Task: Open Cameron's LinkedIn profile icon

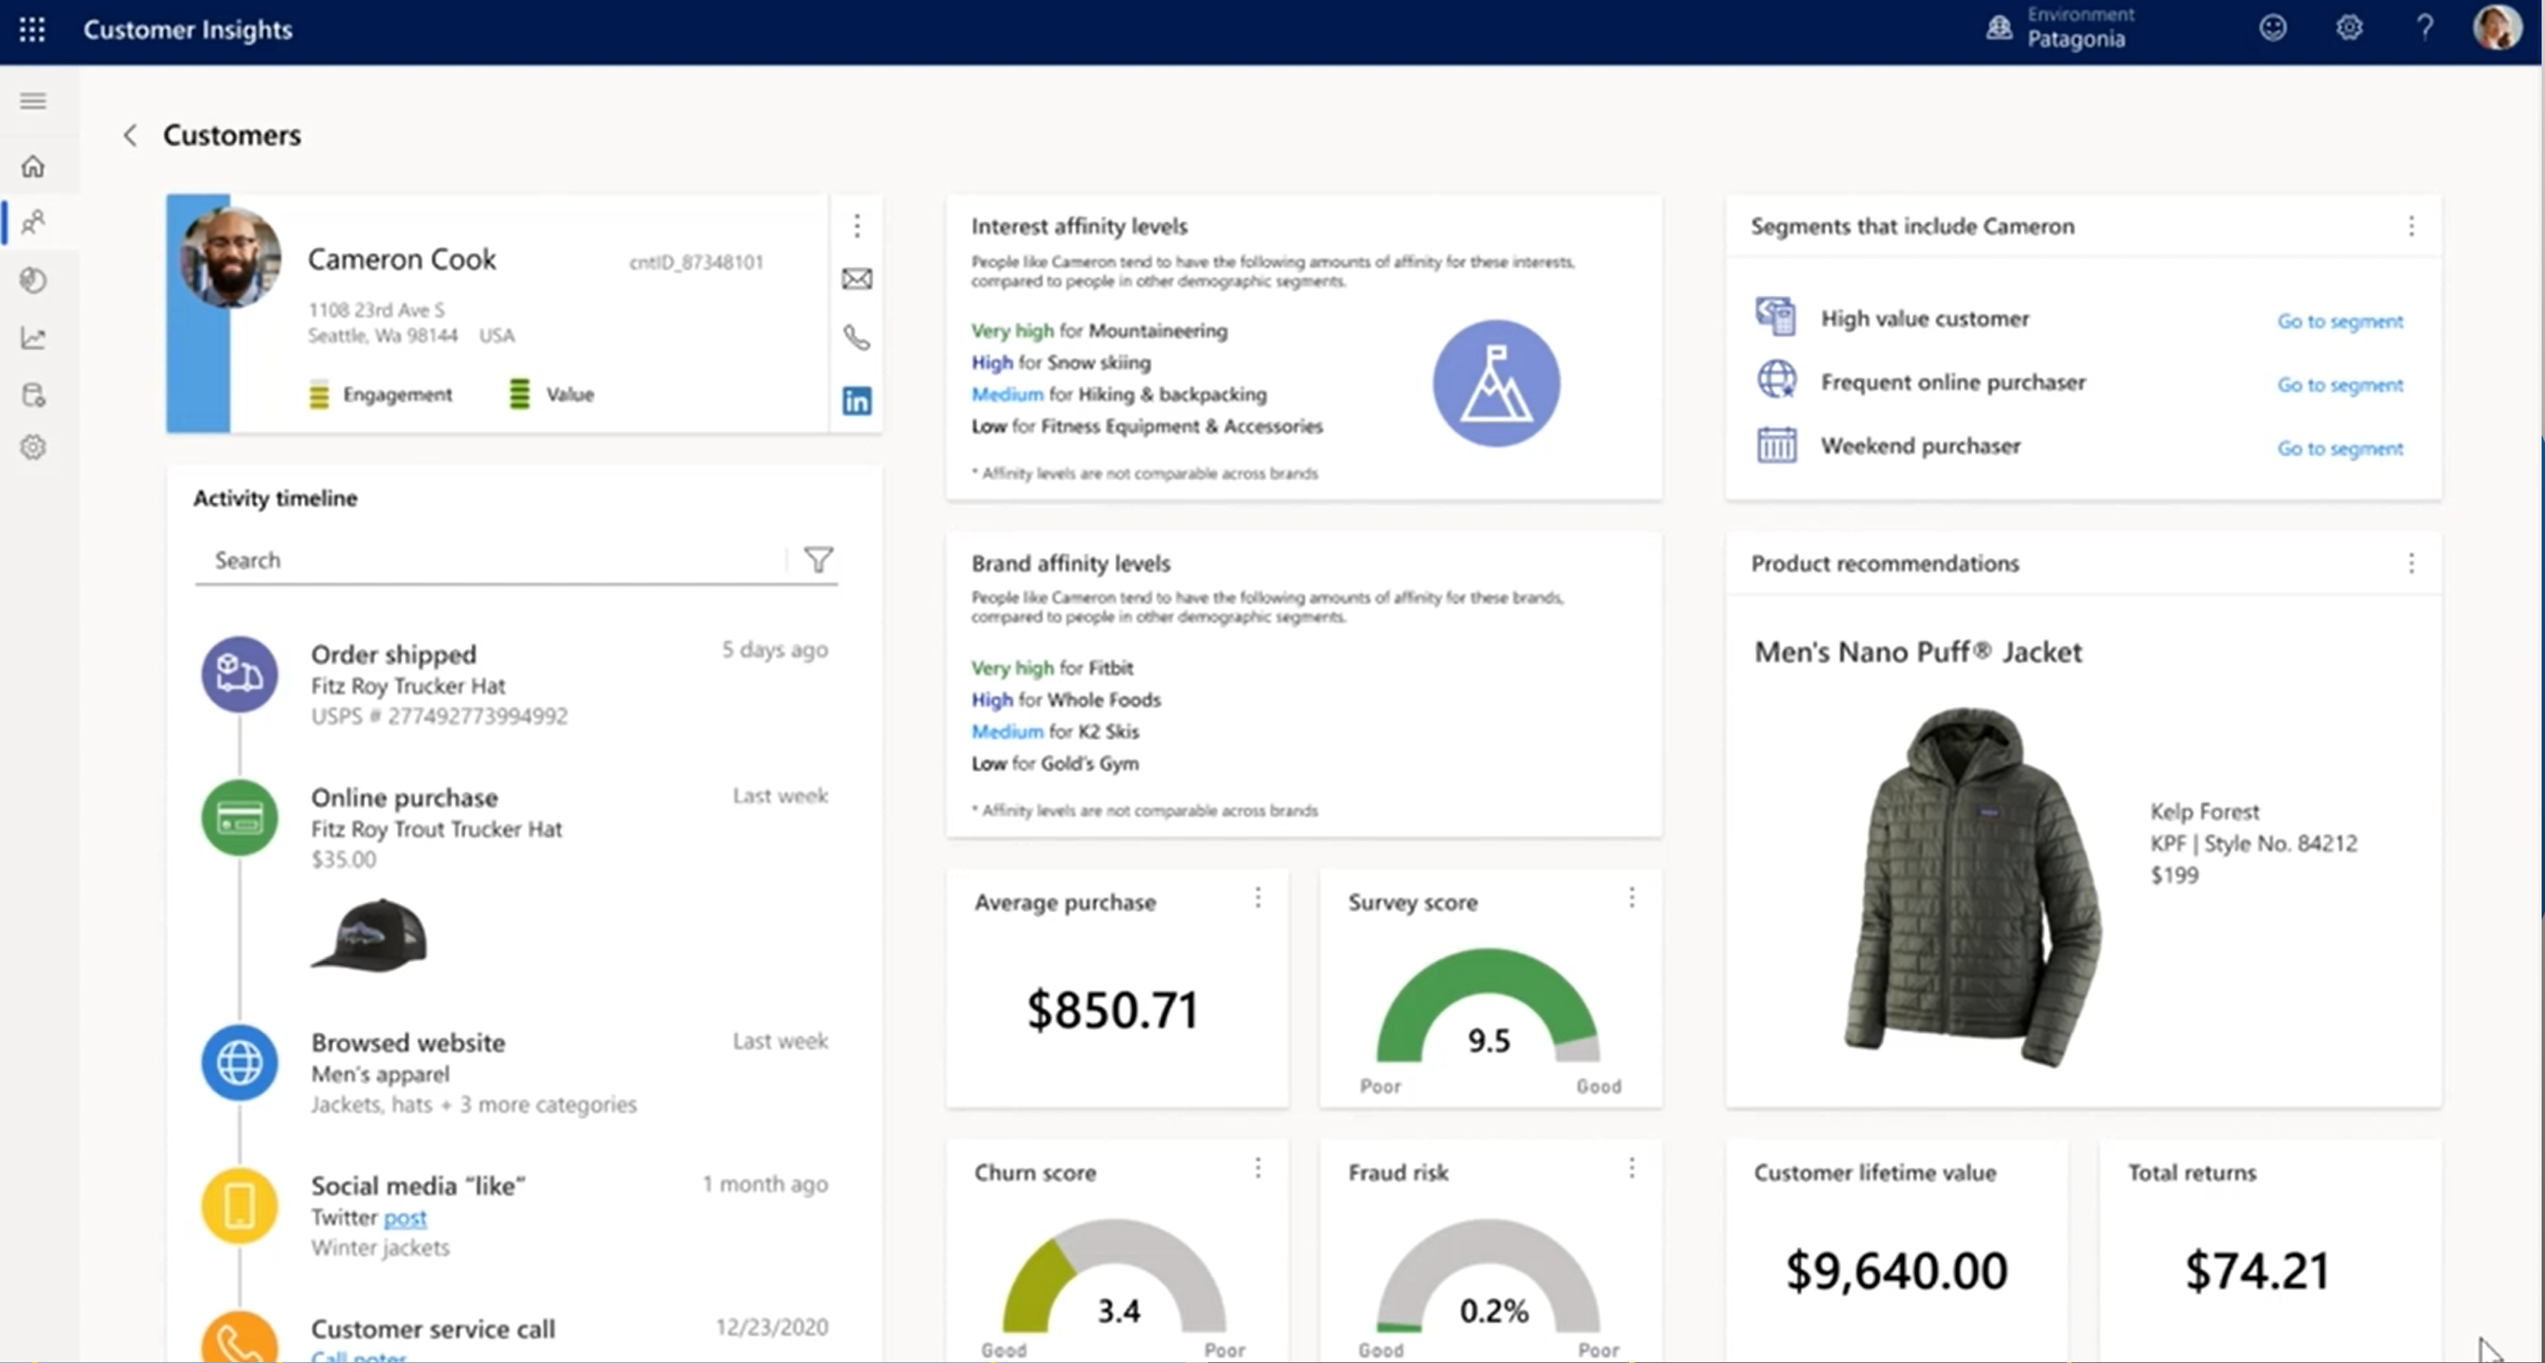Action: coord(856,400)
